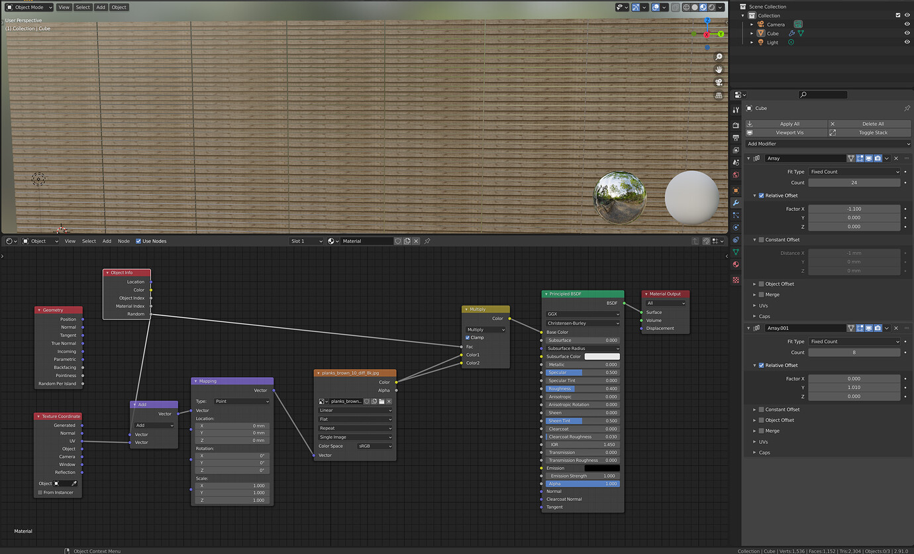
Task: Click the Roughness slider on Principled BSDF
Action: [582, 388]
